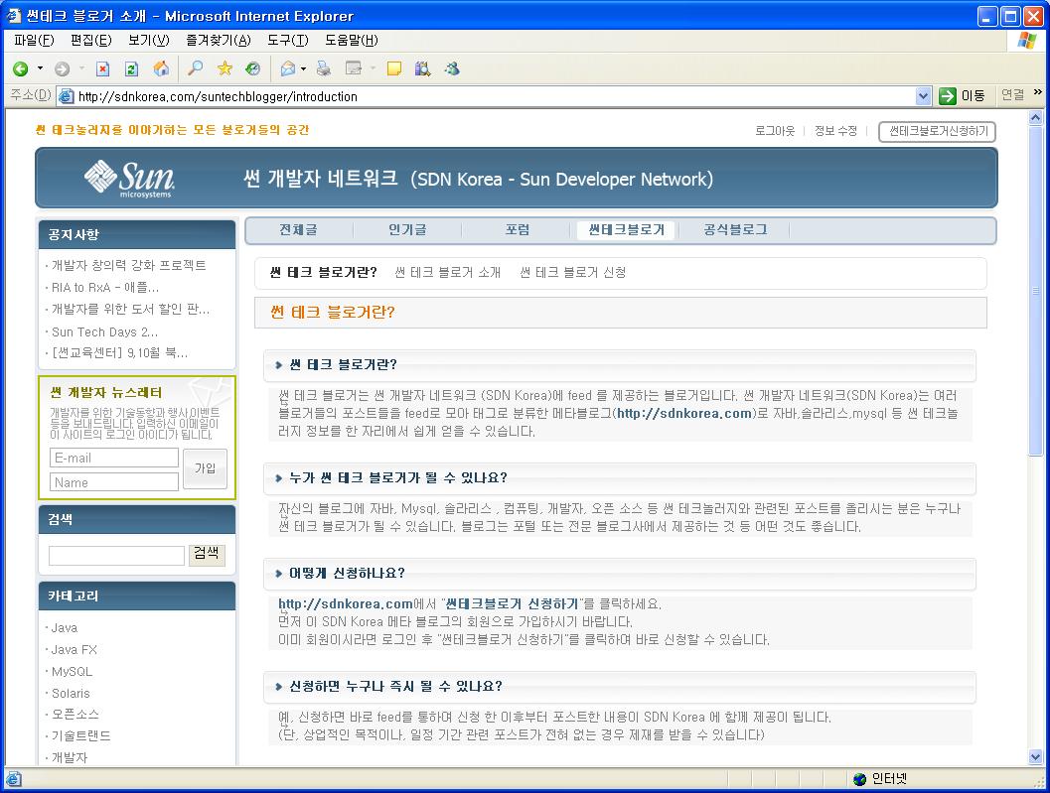The height and width of the screenshot is (793, 1050).
Task: Open the Back button history dropdown
Action: click(x=38, y=69)
